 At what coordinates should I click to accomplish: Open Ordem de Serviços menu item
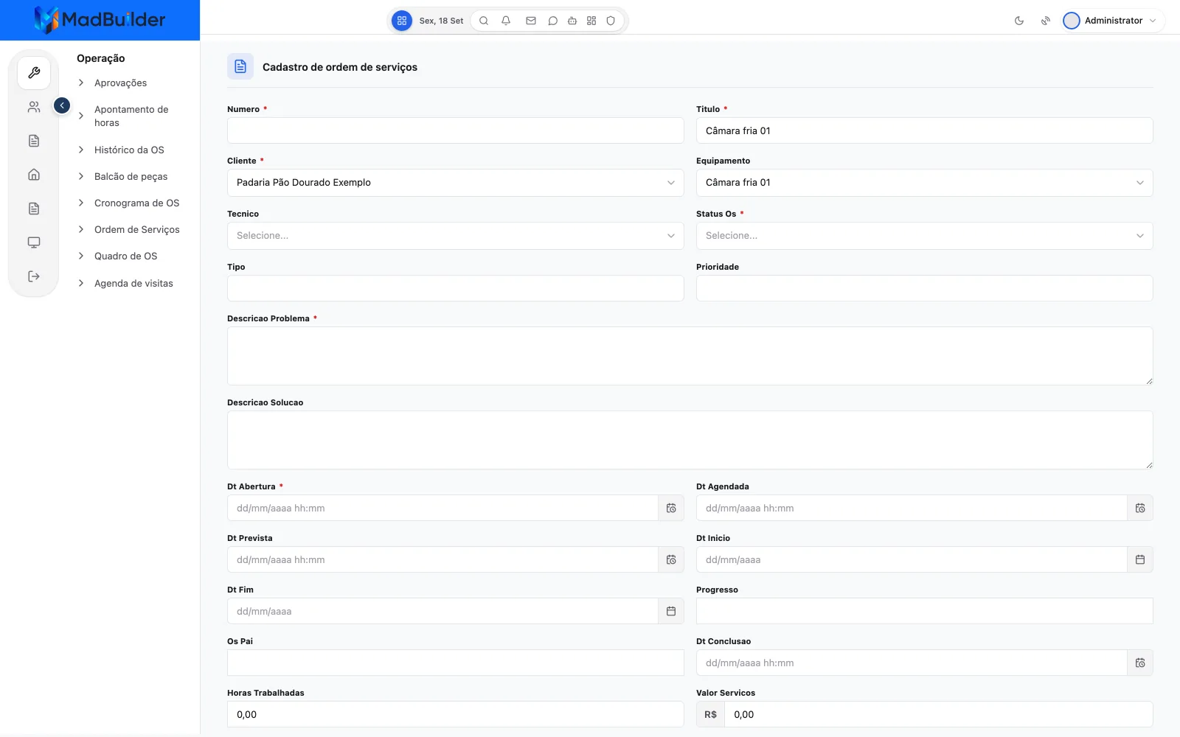coord(136,229)
